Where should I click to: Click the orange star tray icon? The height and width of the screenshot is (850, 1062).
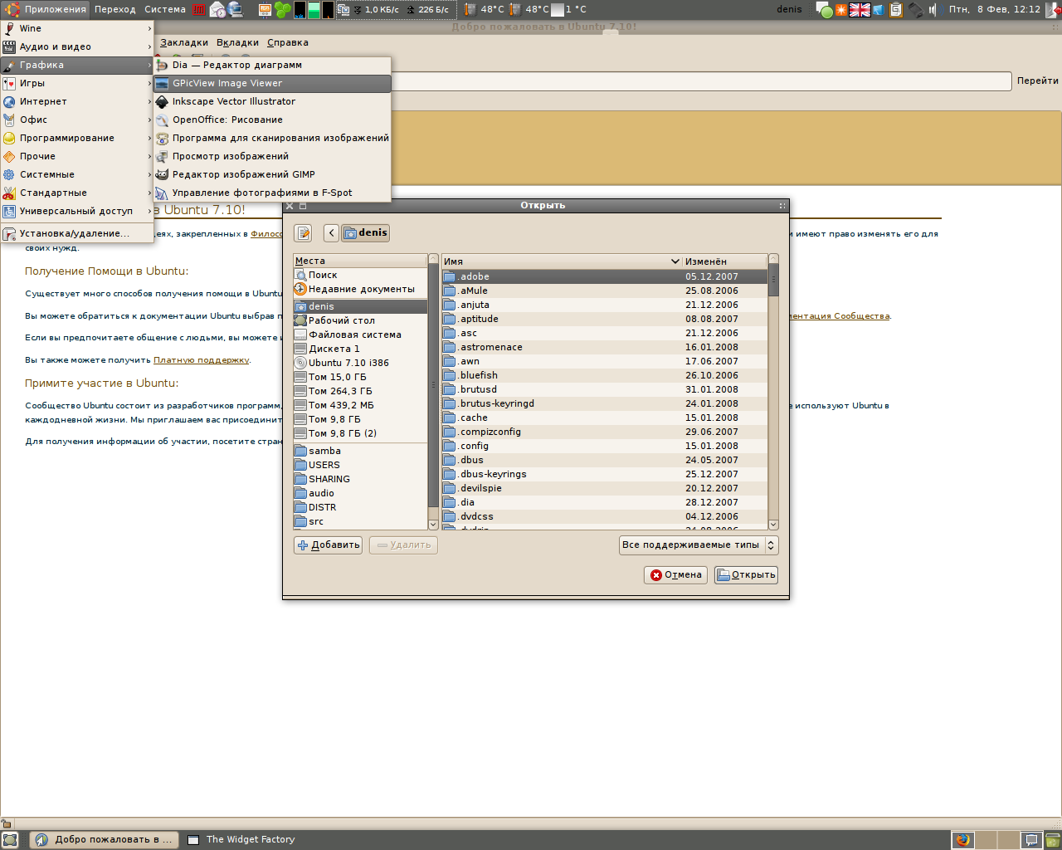click(x=841, y=10)
